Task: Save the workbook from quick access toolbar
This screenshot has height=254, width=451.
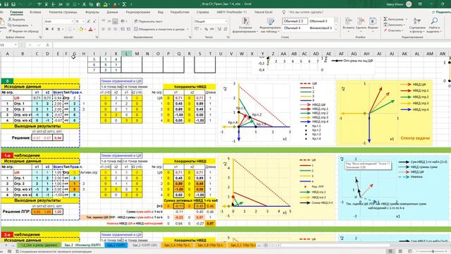Action: coord(6,4)
